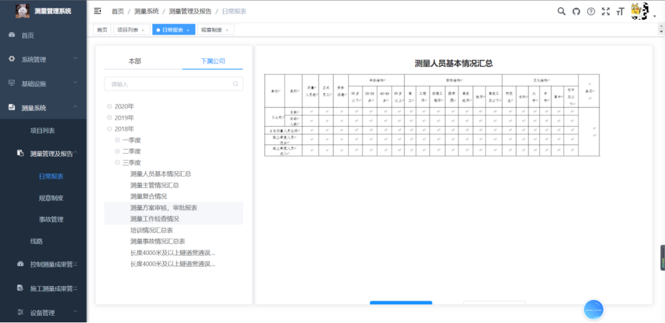The height and width of the screenshot is (323, 665).
Task: Select 测量工作检查情况 in the tree
Action: tap(155, 219)
